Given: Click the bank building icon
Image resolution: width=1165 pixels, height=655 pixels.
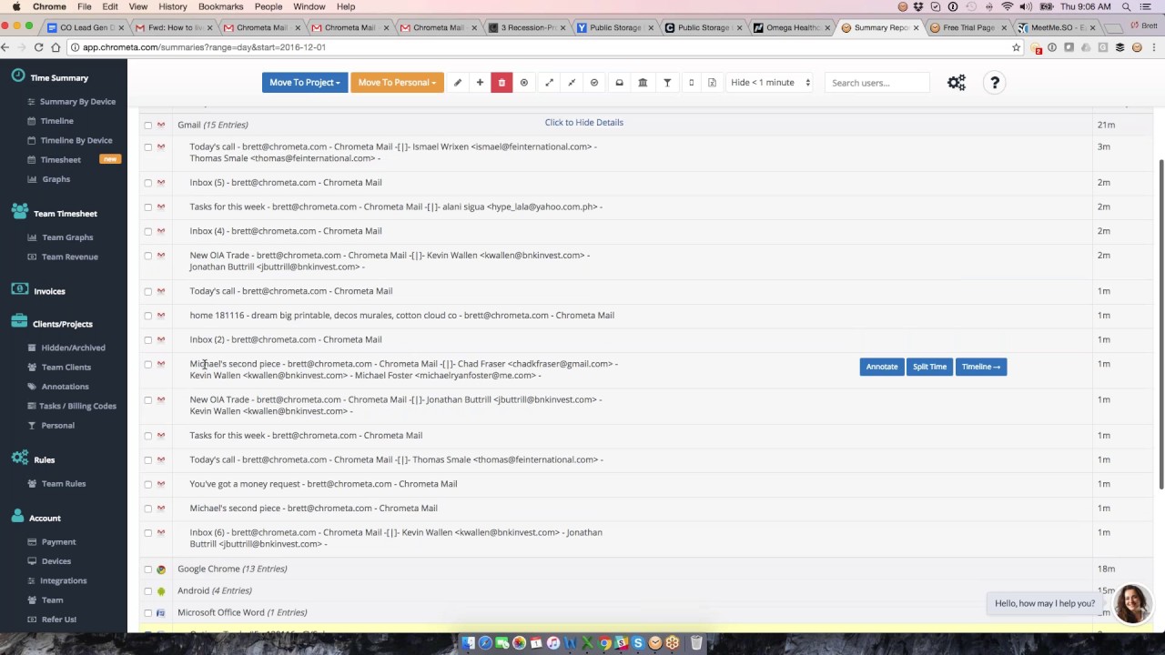Looking at the screenshot, I should 643,83.
